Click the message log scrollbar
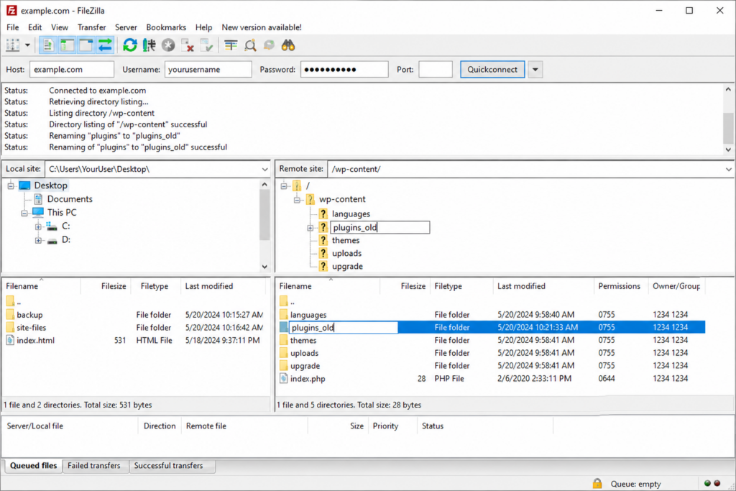 (728, 128)
